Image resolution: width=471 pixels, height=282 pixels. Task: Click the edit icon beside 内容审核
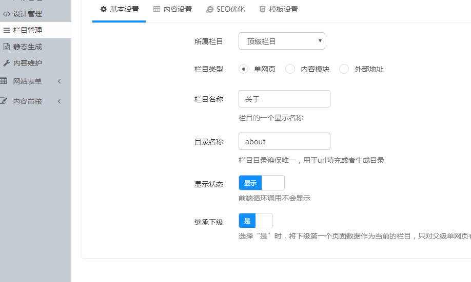tap(3, 101)
